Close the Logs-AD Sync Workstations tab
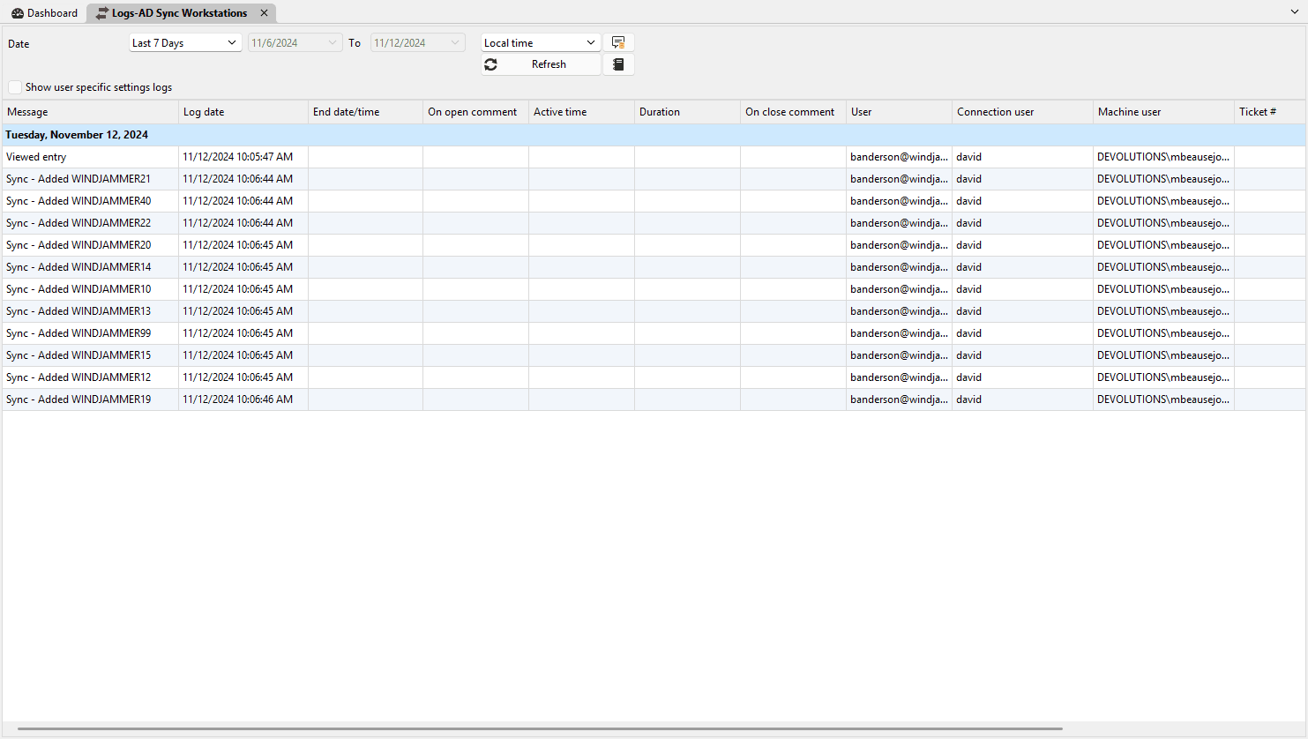The width and height of the screenshot is (1308, 739). (x=264, y=13)
